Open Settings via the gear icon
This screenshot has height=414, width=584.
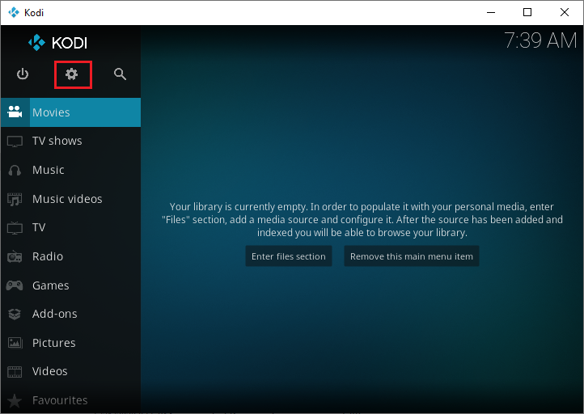(x=71, y=74)
